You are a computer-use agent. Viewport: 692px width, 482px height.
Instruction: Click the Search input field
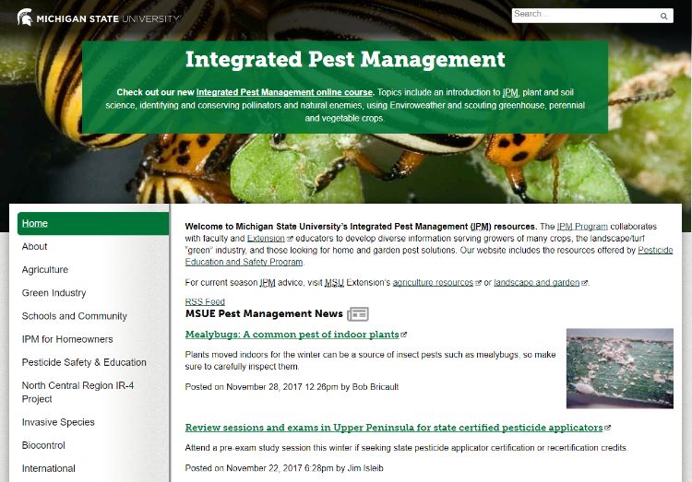click(x=583, y=16)
